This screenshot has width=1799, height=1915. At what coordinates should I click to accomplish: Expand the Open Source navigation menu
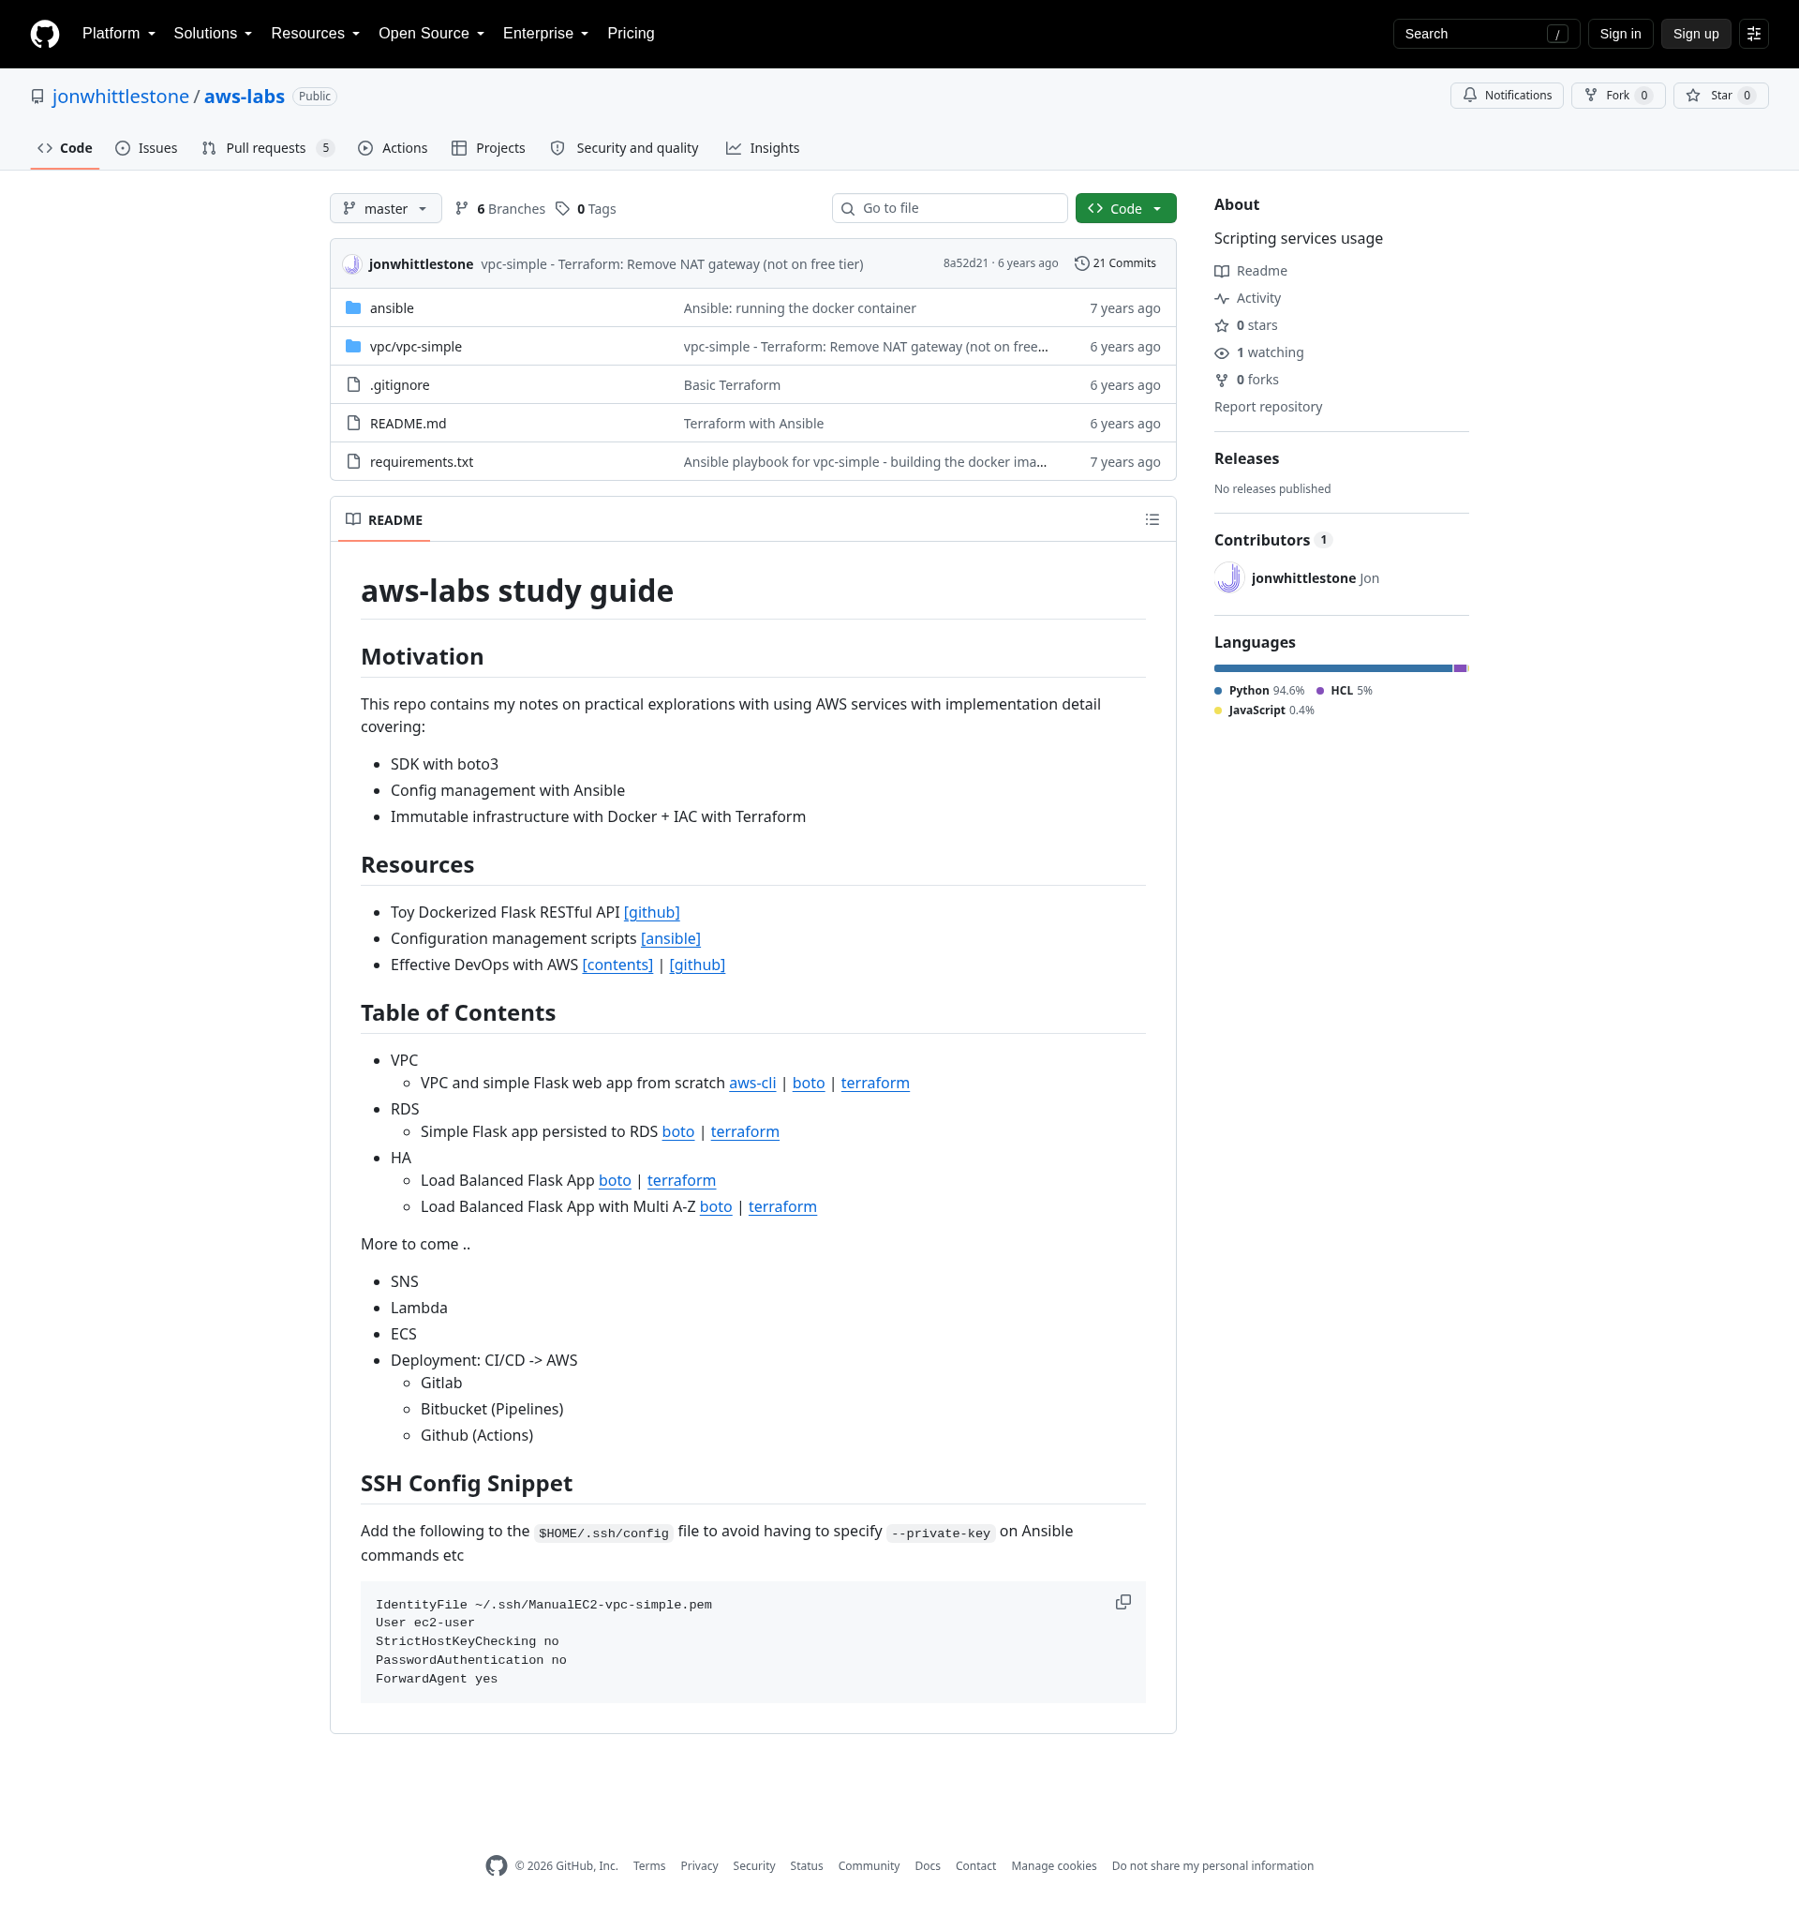coord(430,34)
